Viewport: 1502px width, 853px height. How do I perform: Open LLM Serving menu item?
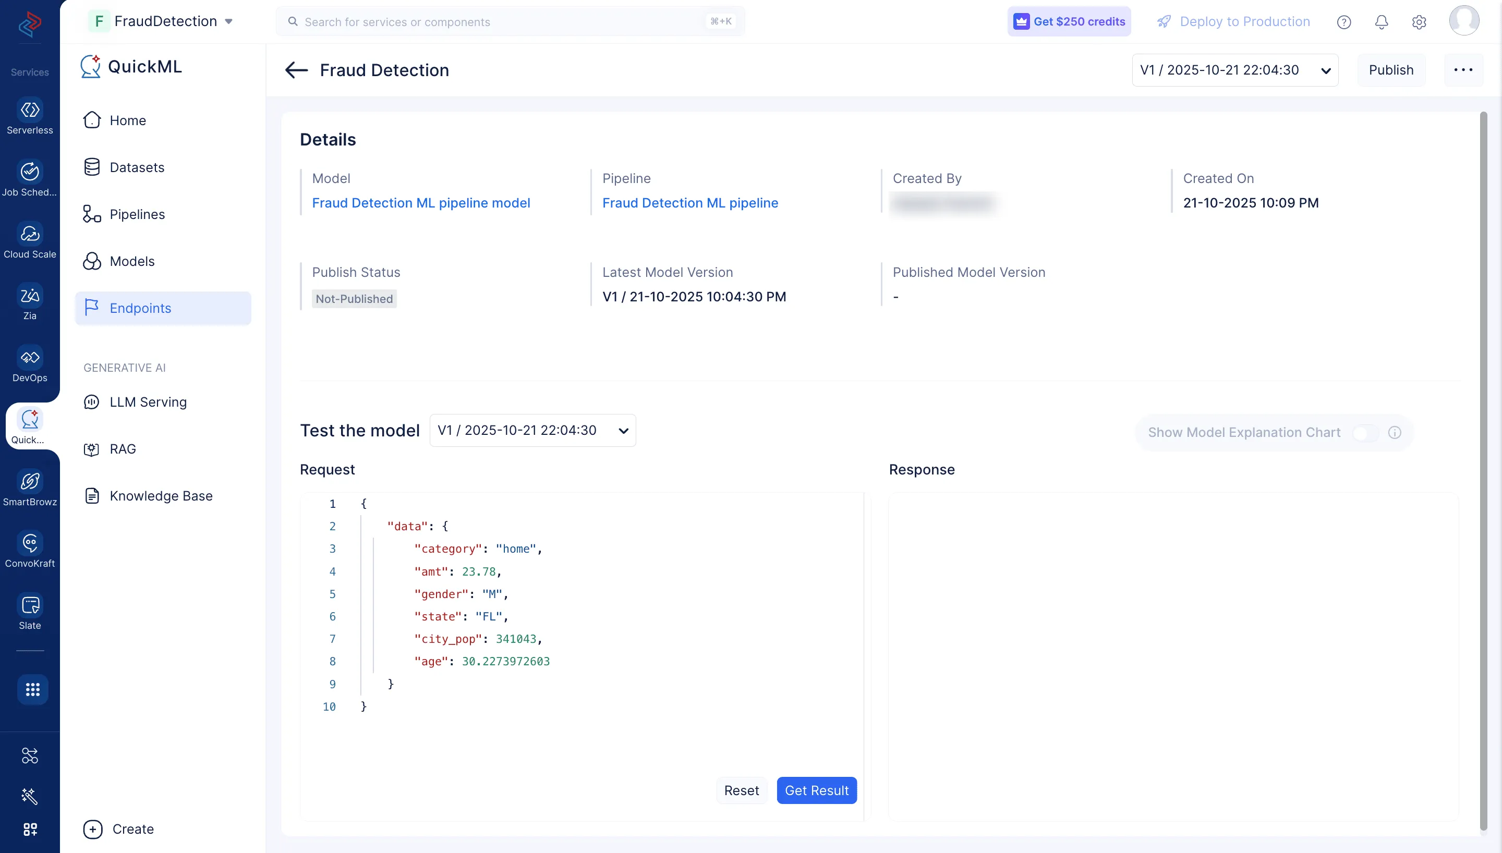[148, 402]
